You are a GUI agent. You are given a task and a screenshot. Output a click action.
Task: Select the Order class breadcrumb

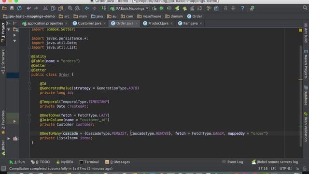click(x=195, y=16)
